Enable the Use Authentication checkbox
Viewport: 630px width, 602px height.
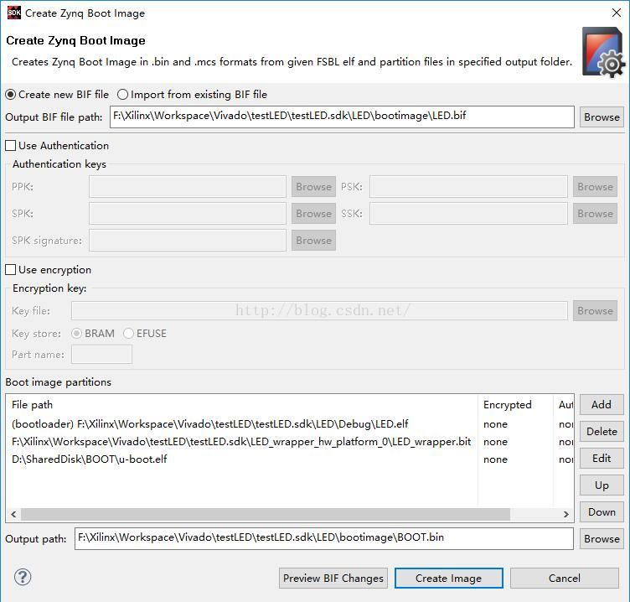[57, 146]
